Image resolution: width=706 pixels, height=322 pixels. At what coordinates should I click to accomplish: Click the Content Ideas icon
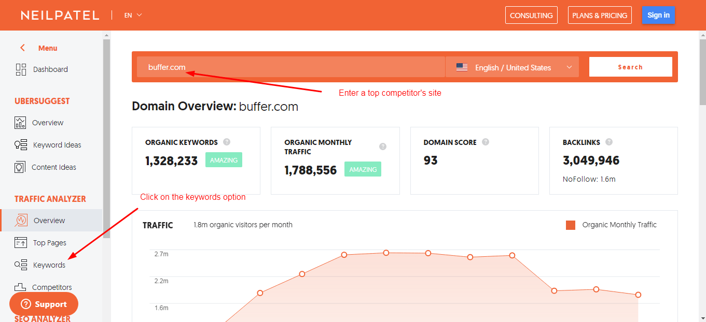(20, 167)
